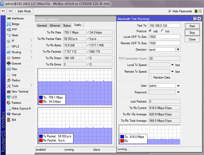
Task: Open the Partition sidebar icon
Action: [x=9, y=103]
